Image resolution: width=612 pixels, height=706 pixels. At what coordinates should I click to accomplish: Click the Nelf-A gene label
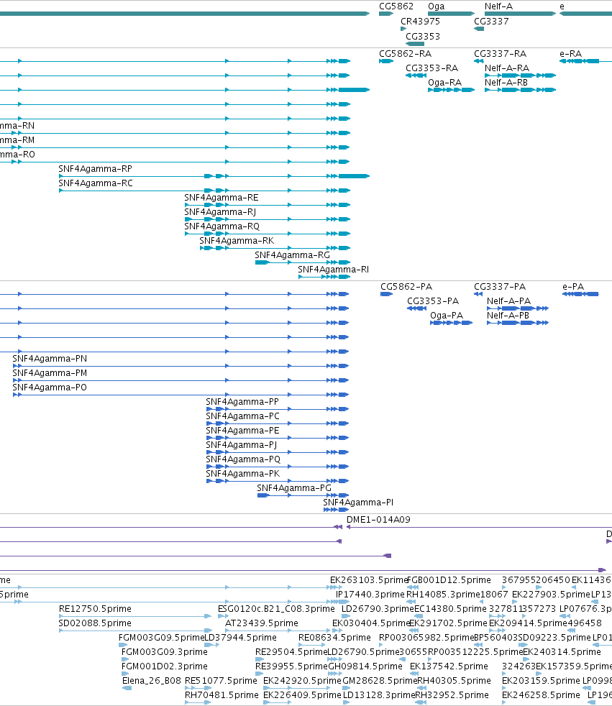pyautogui.click(x=498, y=6)
